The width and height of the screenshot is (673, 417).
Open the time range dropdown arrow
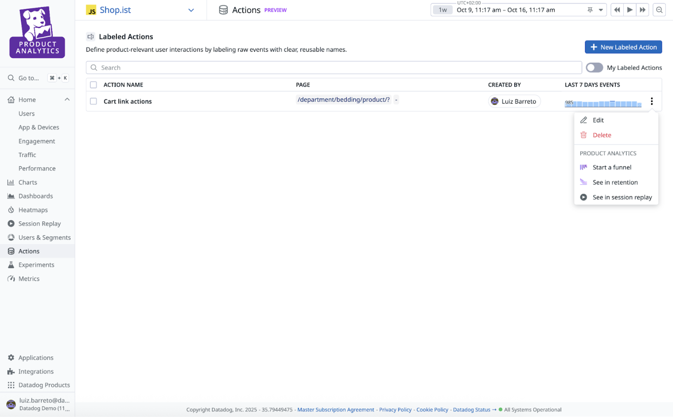pyautogui.click(x=601, y=10)
